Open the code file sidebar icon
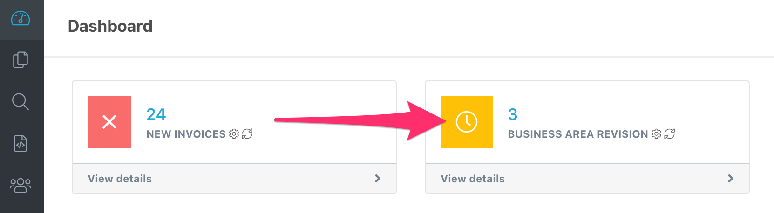774x213 pixels. click(x=20, y=143)
